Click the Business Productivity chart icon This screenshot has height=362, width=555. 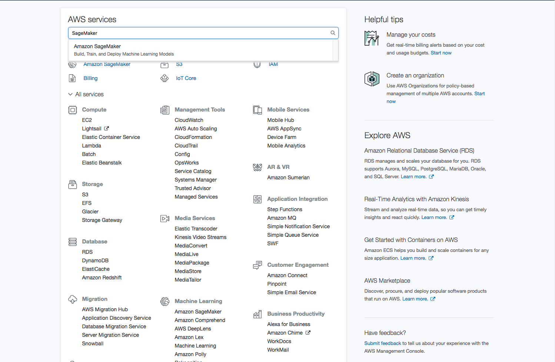click(x=257, y=314)
